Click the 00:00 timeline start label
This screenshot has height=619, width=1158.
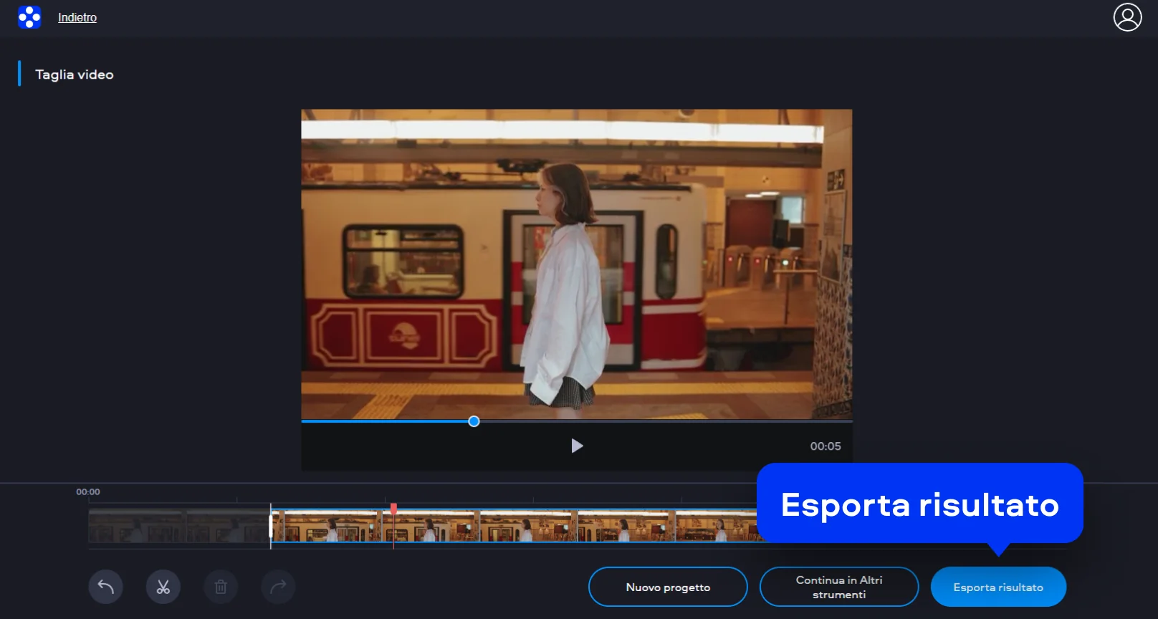pyautogui.click(x=88, y=492)
